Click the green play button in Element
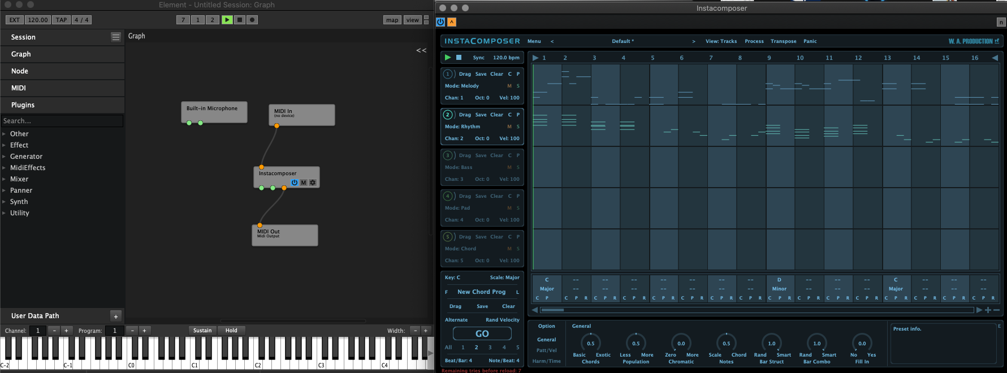 coord(227,20)
